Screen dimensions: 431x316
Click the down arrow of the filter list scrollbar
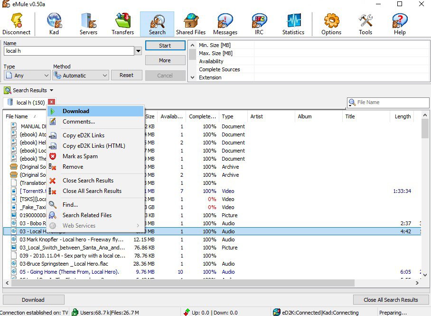pos(192,77)
